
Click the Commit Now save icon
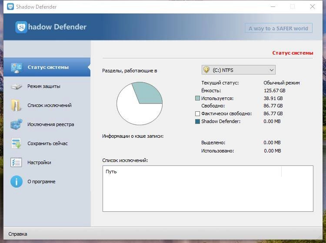[x=16, y=143]
